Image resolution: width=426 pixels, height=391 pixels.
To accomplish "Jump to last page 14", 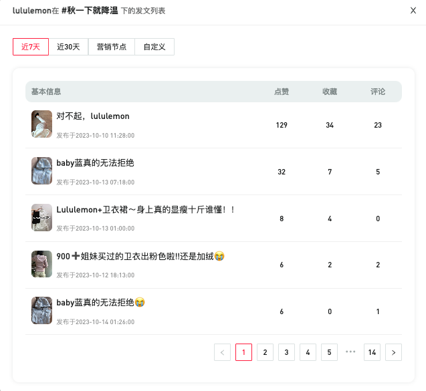I will 372,352.
